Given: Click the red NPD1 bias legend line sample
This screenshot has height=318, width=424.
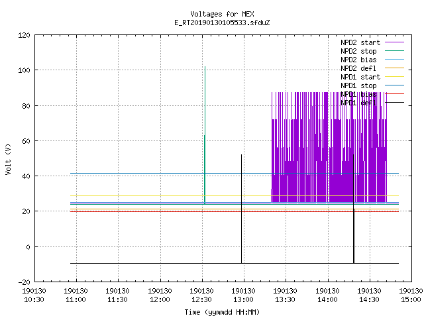Looking at the screenshot, I should [394, 94].
